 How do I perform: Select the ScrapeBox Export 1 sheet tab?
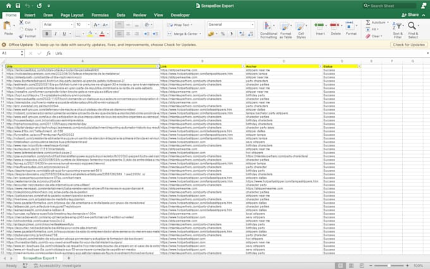point(40,258)
